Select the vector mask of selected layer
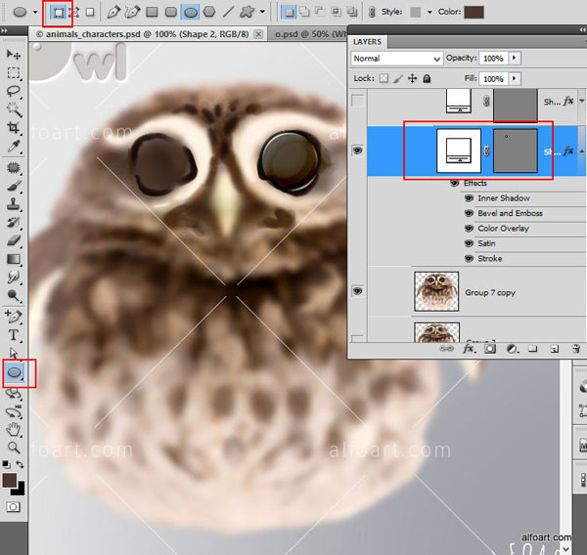 516,150
